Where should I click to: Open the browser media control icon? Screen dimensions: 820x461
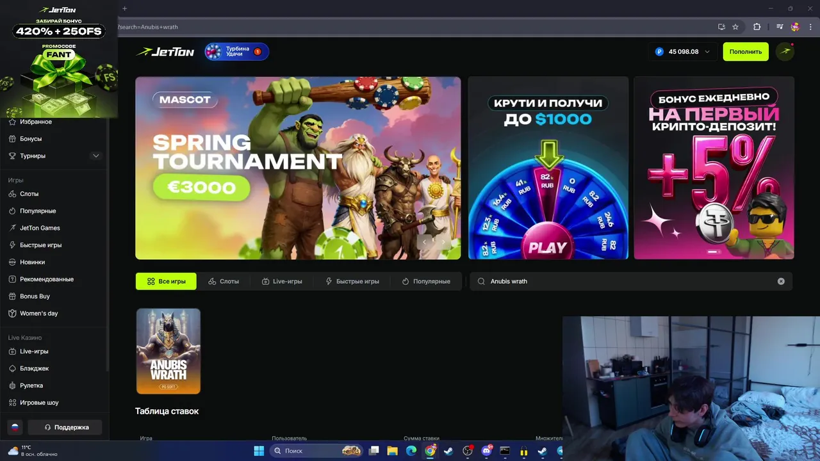click(780, 27)
